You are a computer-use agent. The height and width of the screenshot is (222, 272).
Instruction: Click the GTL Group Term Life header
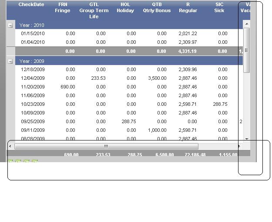pos(94,10)
